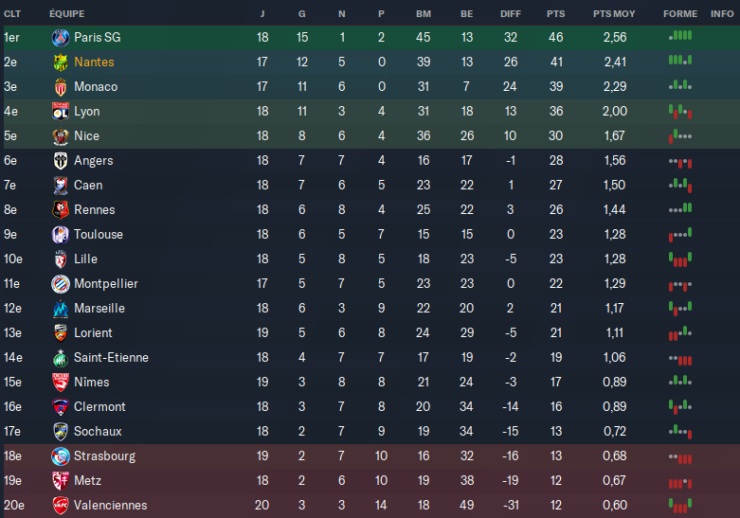Viewport: 740px width, 518px height.
Task: Click Metz's recent form bars
Action: pyautogui.click(x=680, y=483)
